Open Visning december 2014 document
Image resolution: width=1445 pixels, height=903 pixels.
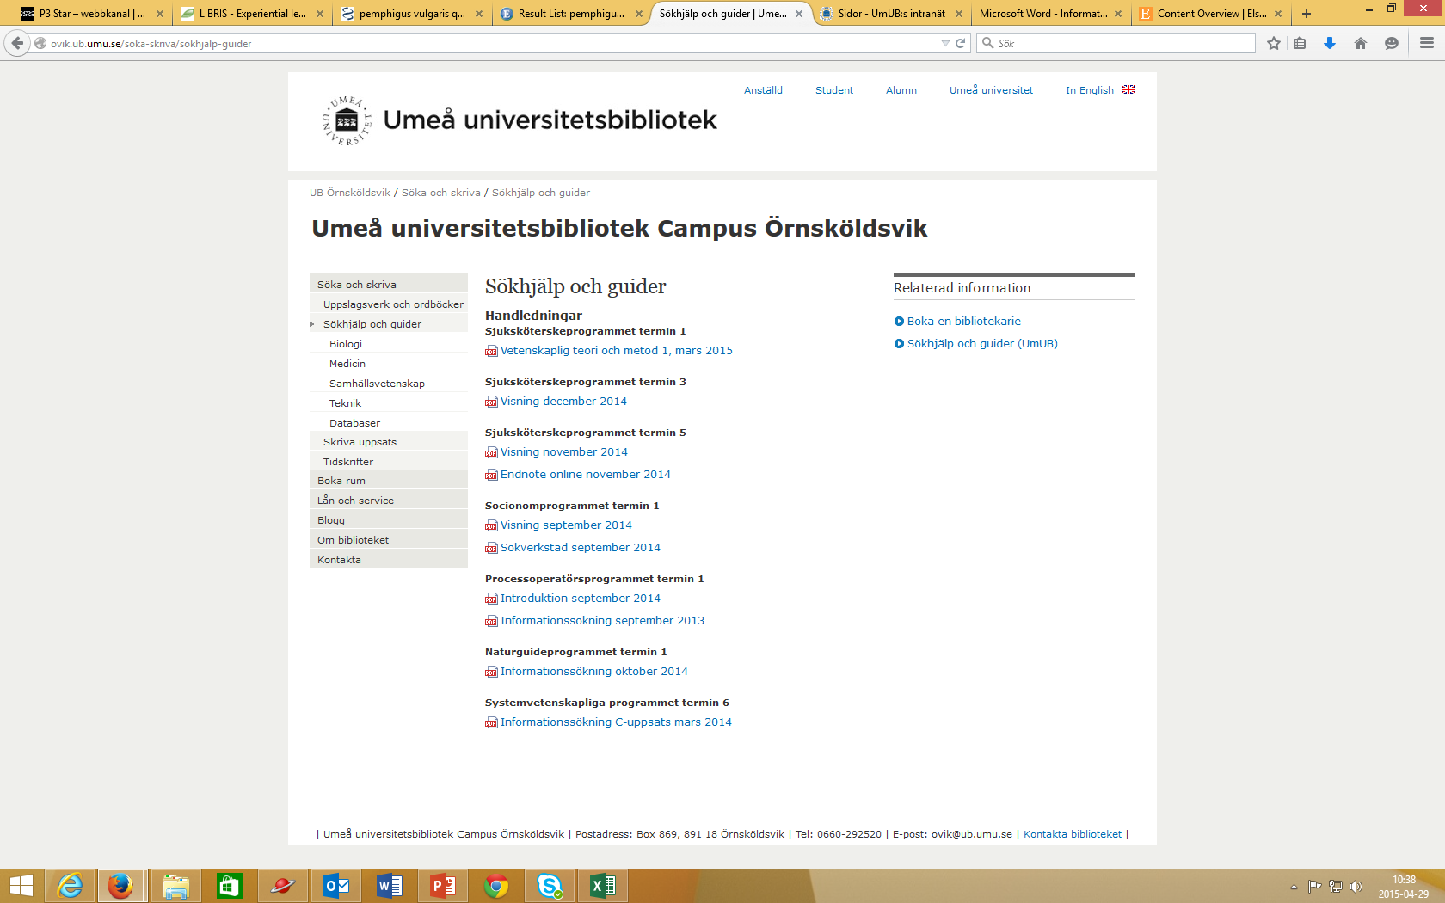563,402
